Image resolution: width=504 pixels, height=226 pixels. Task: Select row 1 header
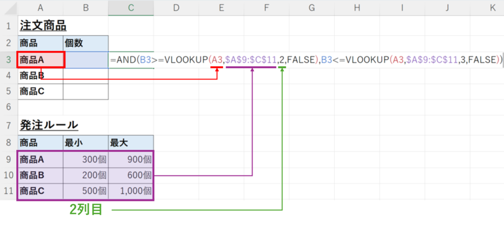(x=9, y=26)
